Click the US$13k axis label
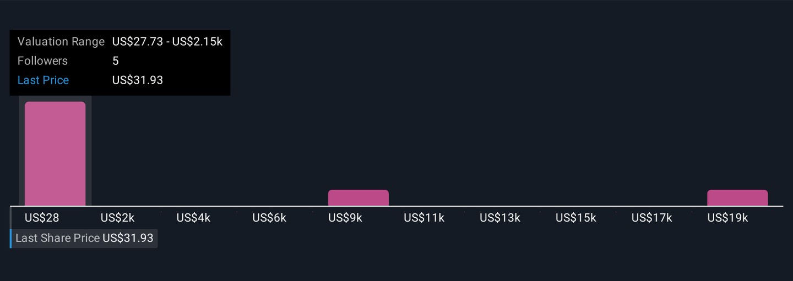Screen dimensions: 793x281 pos(500,218)
